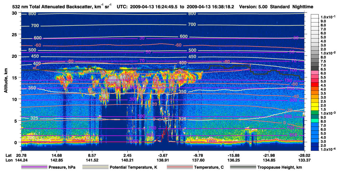338x173 pixels.
Task: Click the Potential Temperature legend line sample
Action: click(95, 167)
